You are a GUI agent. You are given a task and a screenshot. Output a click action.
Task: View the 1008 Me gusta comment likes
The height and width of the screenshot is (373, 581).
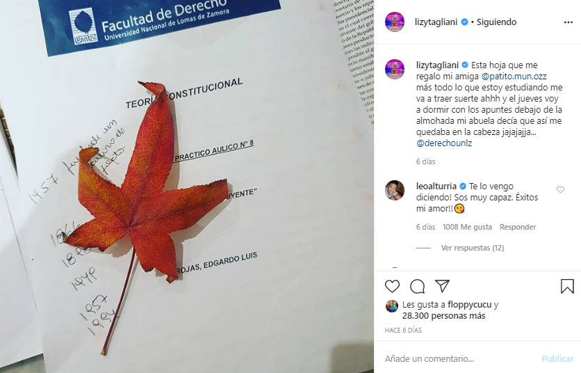(x=467, y=227)
